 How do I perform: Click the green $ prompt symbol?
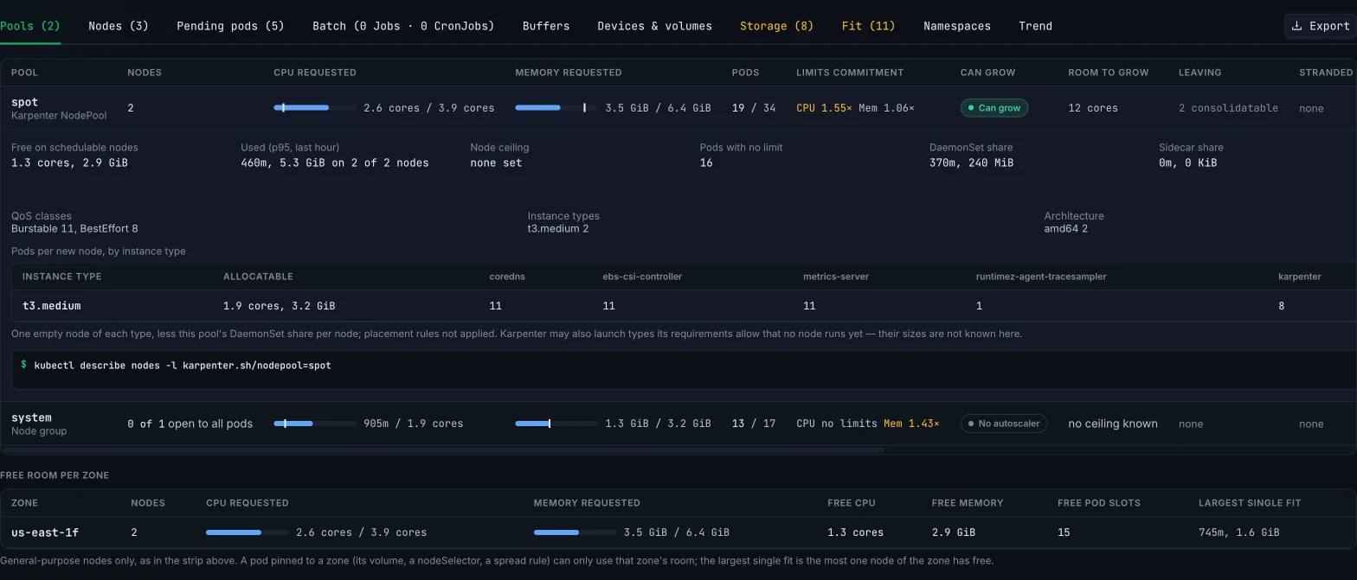point(24,365)
